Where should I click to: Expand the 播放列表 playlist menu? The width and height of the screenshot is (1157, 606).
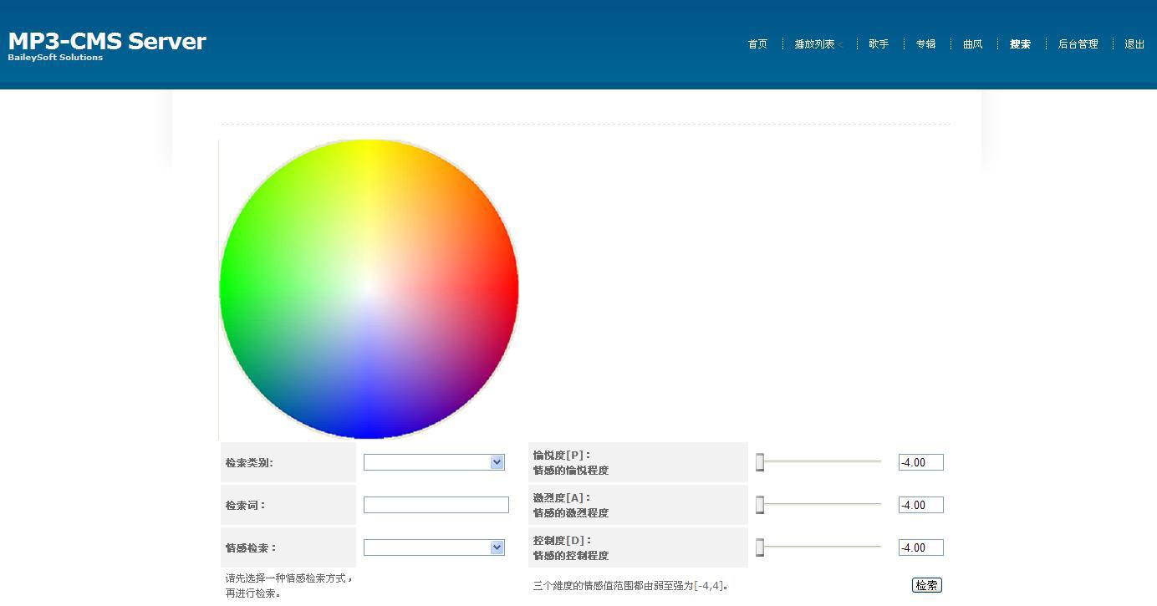(818, 44)
